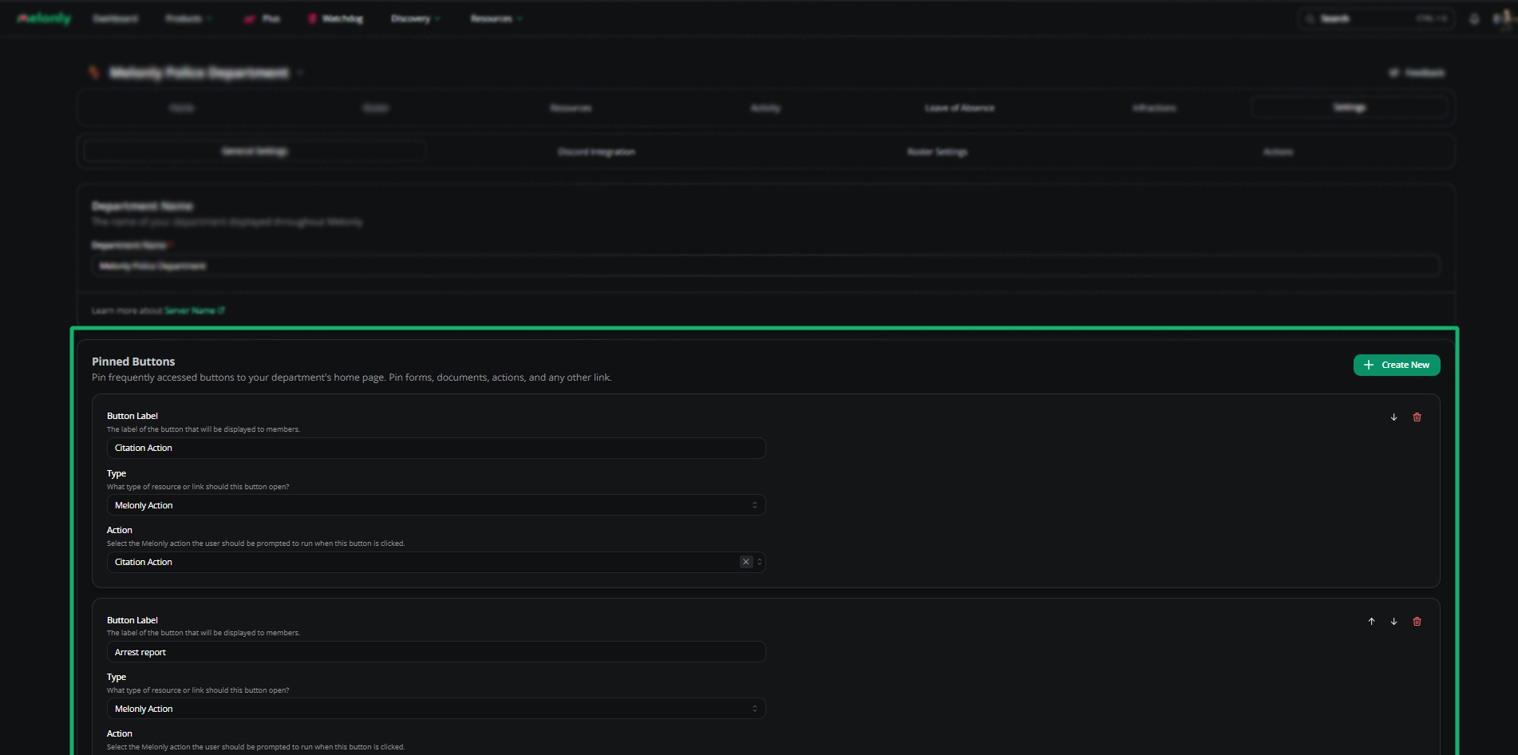This screenshot has width=1518, height=755.
Task: Open Type dropdown for Citation Action button
Action: pos(436,505)
